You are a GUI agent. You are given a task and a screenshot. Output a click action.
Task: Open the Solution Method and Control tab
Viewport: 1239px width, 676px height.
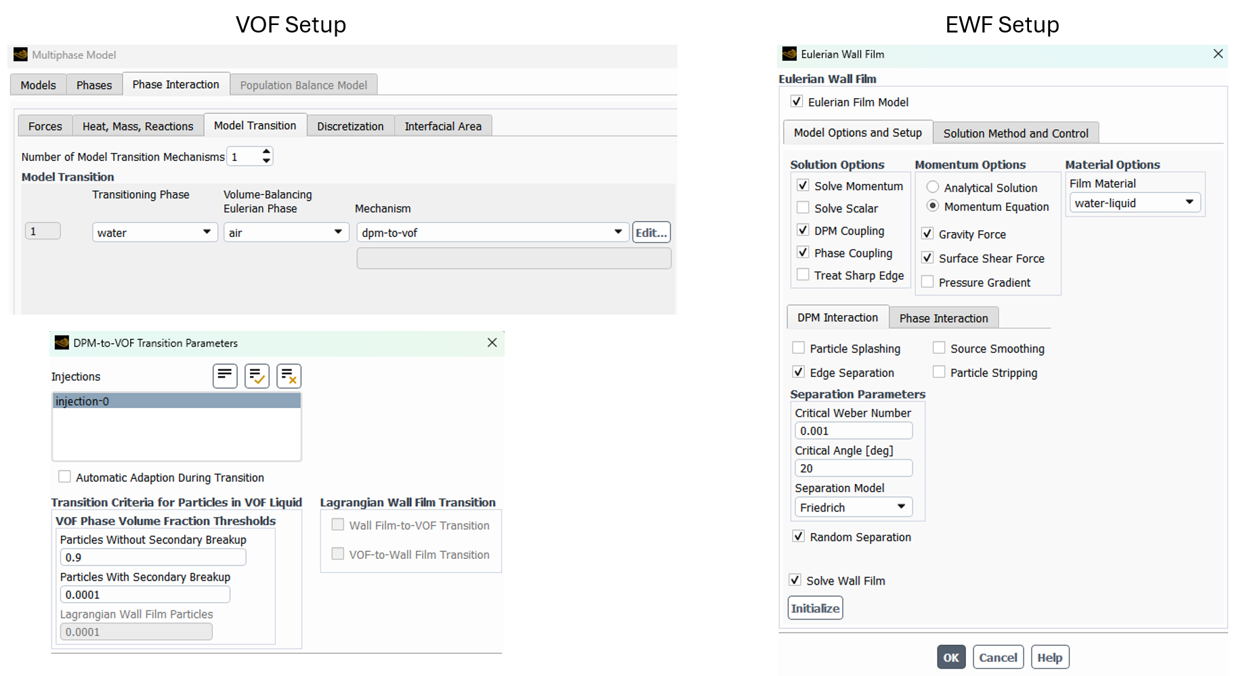pyautogui.click(x=1015, y=133)
